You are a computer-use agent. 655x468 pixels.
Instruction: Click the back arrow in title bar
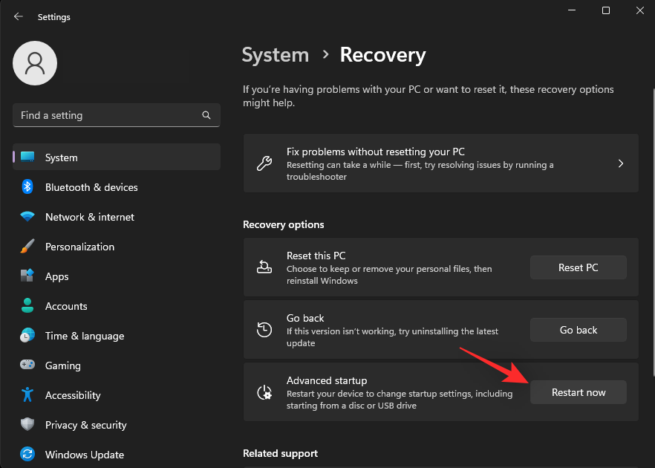pyautogui.click(x=18, y=16)
